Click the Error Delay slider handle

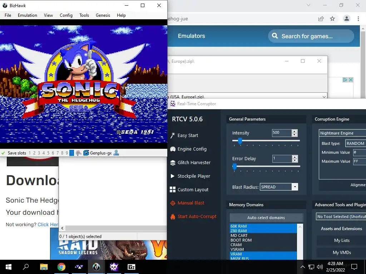point(234,166)
